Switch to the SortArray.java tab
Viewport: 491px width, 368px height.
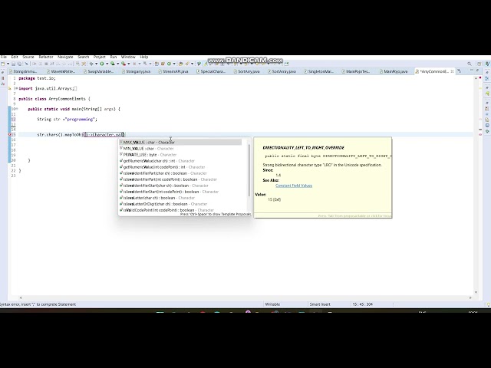point(282,71)
